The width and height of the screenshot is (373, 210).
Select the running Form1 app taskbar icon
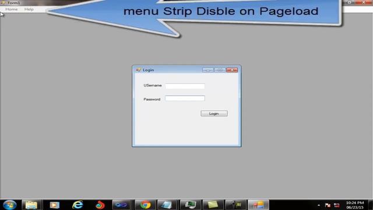point(258,205)
